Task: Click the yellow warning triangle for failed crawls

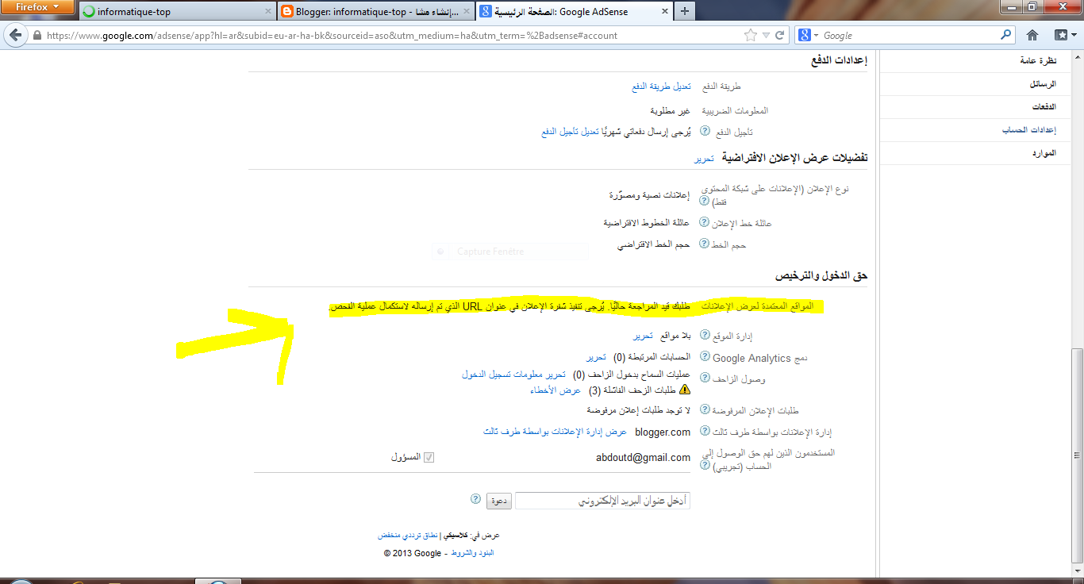Action: 684,390
